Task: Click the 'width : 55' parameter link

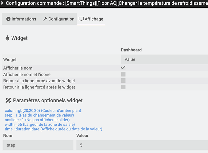Action: (x=40, y=124)
